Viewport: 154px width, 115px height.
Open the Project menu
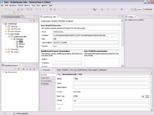tap(27, 6)
